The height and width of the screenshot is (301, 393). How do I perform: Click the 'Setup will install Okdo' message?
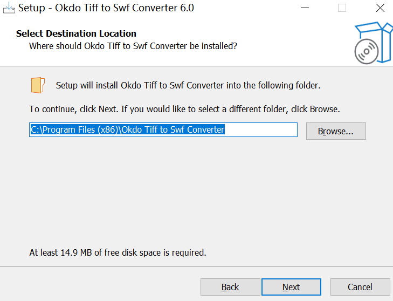tap(188, 85)
